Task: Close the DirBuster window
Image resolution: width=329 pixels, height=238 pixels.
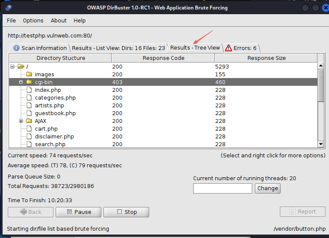Action: (326, 8)
